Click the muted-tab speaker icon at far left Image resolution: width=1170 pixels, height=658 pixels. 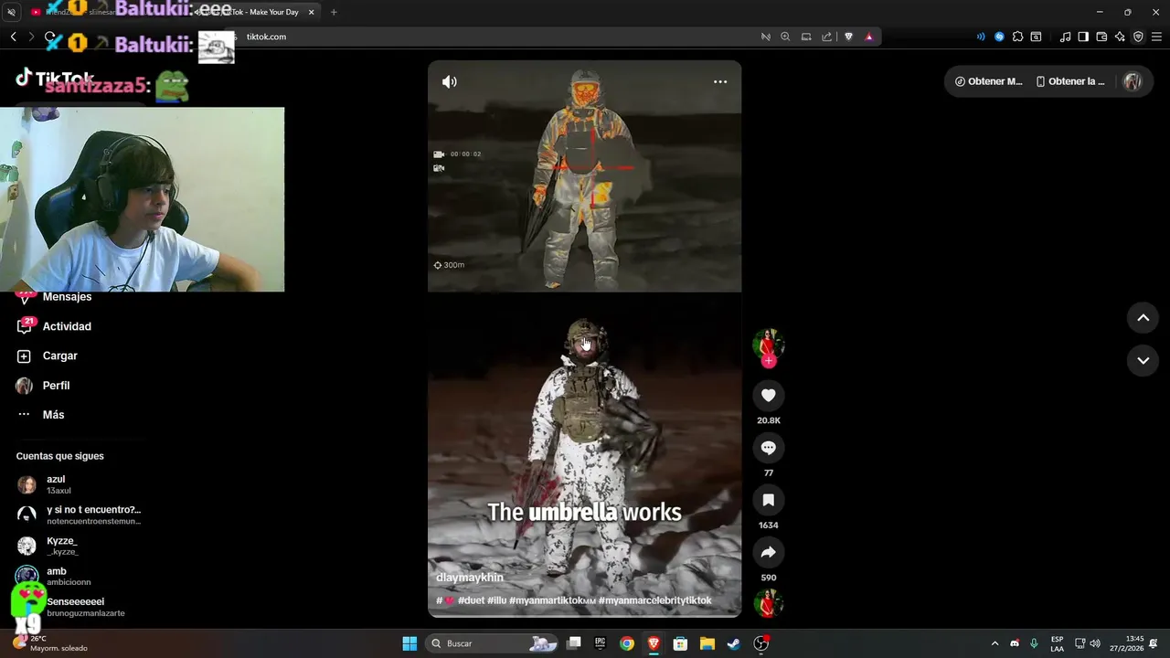(x=11, y=12)
